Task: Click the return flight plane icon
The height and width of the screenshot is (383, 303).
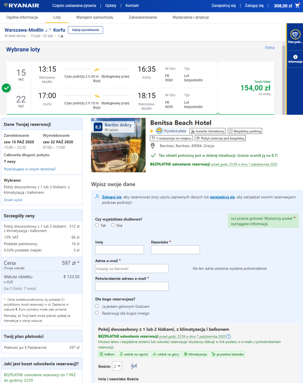Action: 97,96
